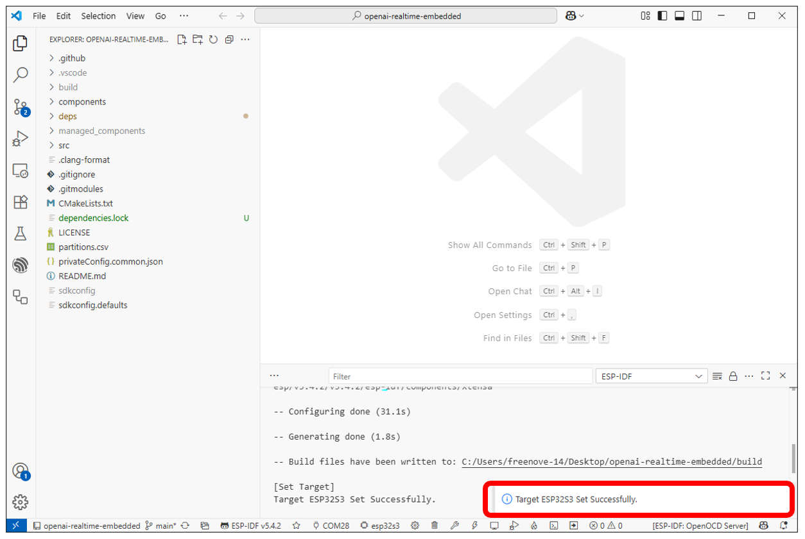Refresh the Explorer file tree
Screen dimensions: 805x539
[x=213, y=40]
